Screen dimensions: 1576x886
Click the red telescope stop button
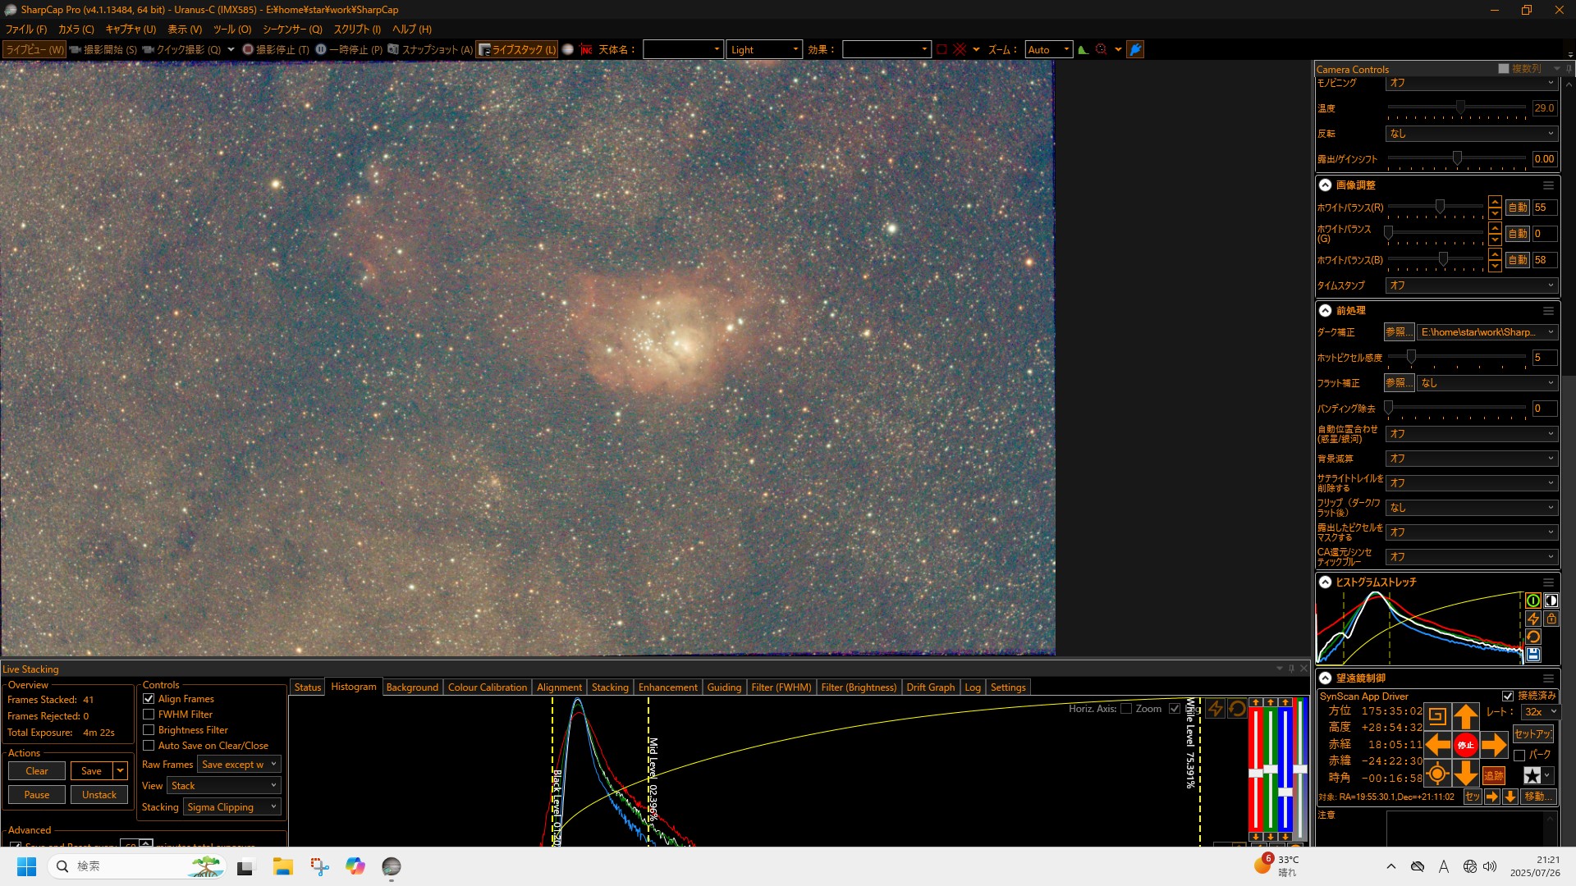[x=1465, y=745]
